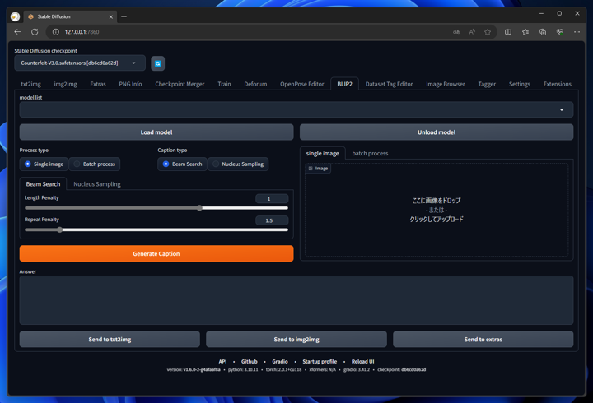Click the Unload model button

(x=437, y=132)
